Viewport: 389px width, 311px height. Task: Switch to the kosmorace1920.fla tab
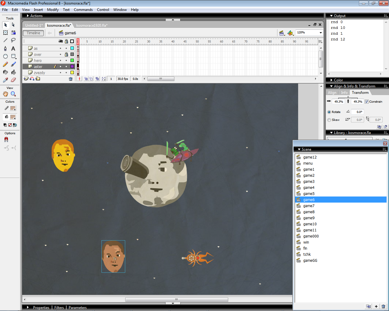91,26
